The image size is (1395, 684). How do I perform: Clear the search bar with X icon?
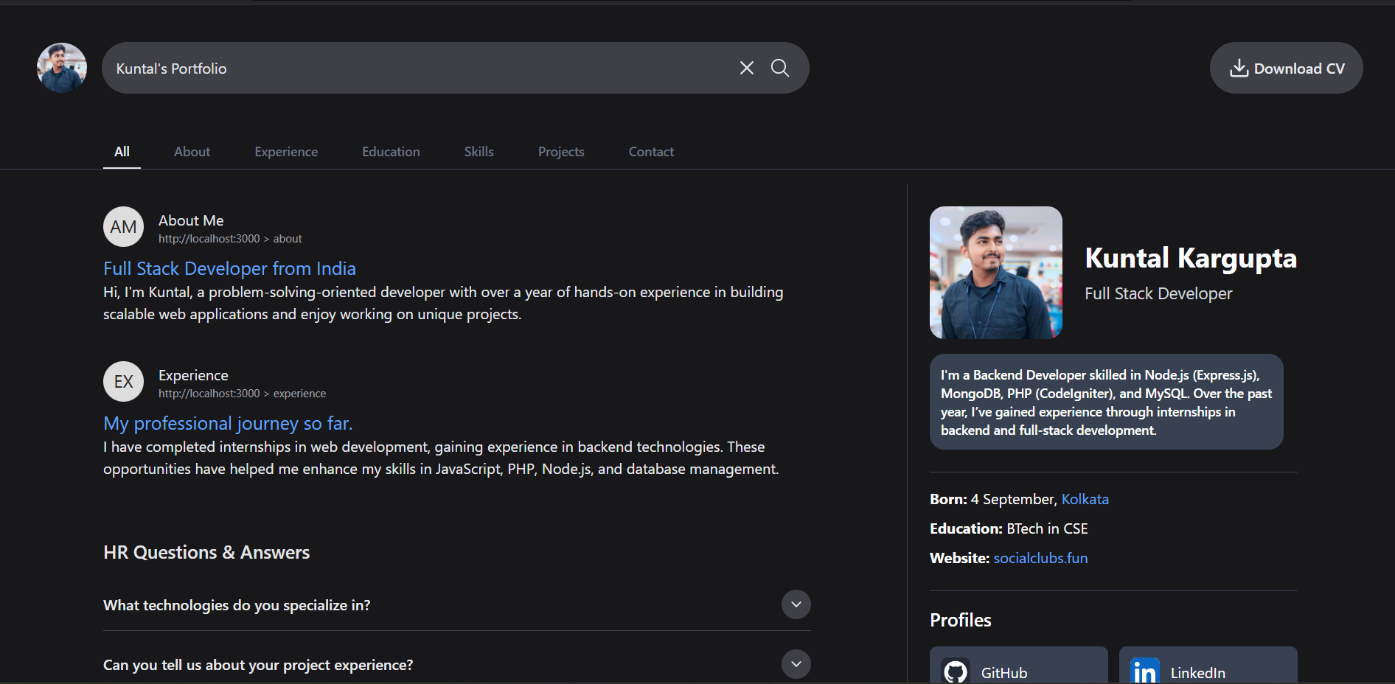(746, 68)
